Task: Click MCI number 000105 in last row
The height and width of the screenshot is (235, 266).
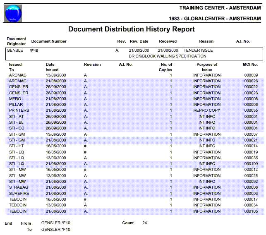Action: [x=251, y=211]
